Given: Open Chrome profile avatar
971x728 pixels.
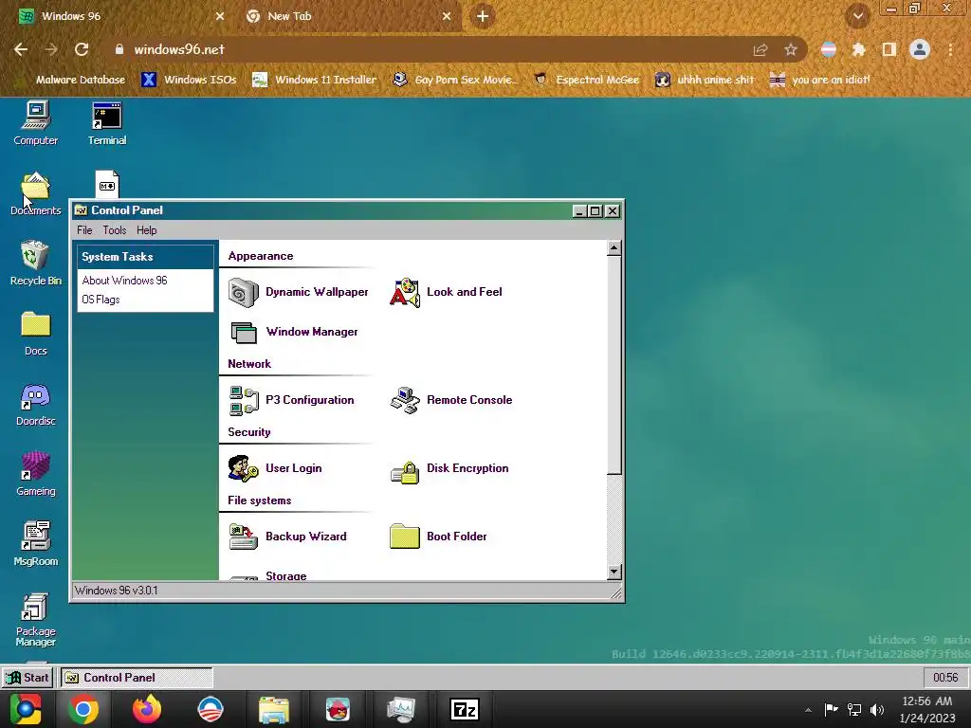Looking at the screenshot, I should coord(920,49).
